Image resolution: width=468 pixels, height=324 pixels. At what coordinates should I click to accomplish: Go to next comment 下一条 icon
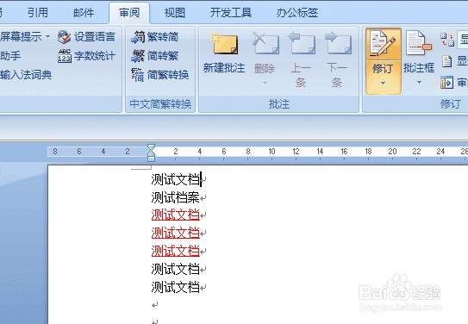click(x=338, y=43)
